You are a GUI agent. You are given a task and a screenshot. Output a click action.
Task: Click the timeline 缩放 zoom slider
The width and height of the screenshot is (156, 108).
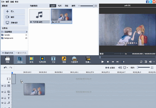coord(143,68)
